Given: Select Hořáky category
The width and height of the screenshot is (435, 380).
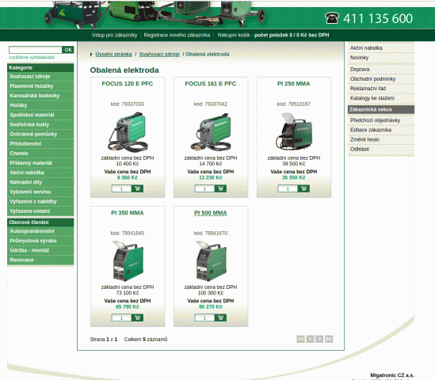Looking at the screenshot, I should pyautogui.click(x=40, y=105).
